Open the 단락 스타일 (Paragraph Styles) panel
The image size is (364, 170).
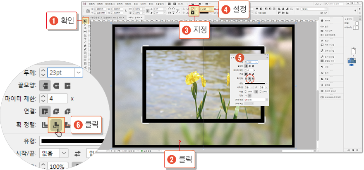click(328, 51)
